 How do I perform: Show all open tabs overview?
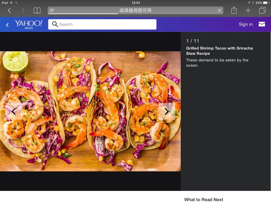pos(262,11)
